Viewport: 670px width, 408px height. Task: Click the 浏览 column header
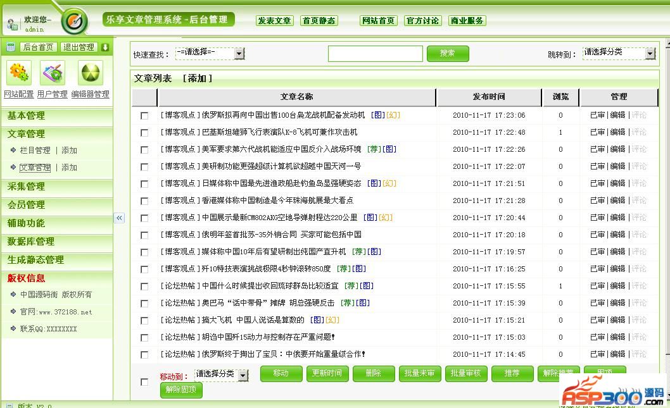[x=560, y=97]
